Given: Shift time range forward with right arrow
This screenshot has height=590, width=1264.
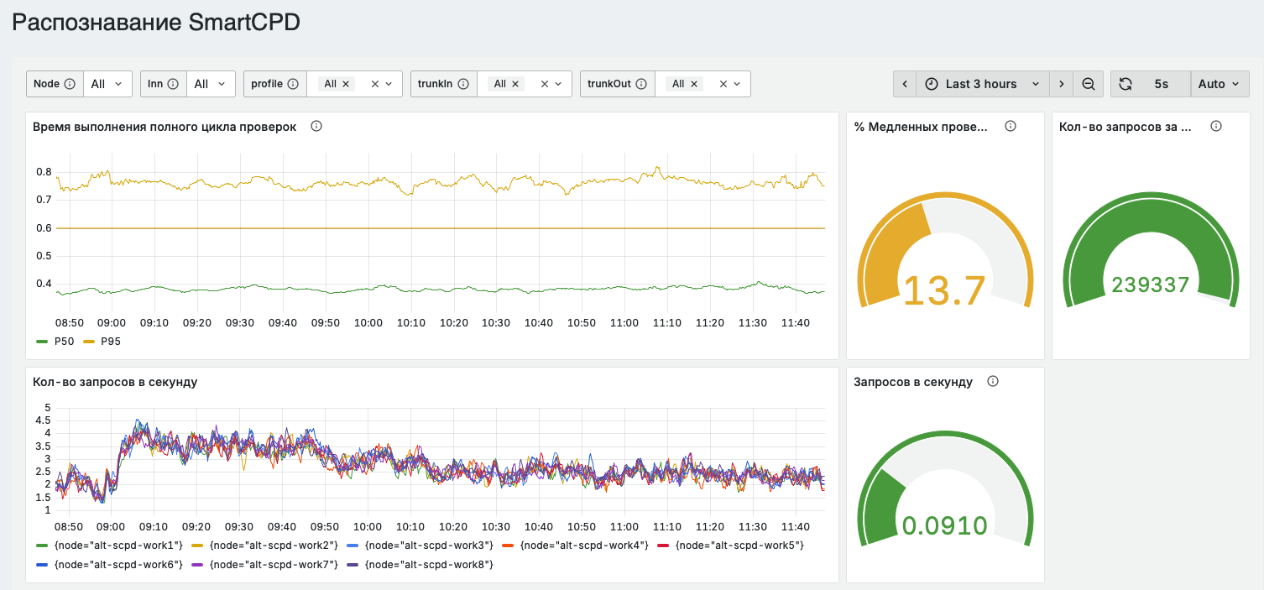Looking at the screenshot, I should tap(1062, 84).
